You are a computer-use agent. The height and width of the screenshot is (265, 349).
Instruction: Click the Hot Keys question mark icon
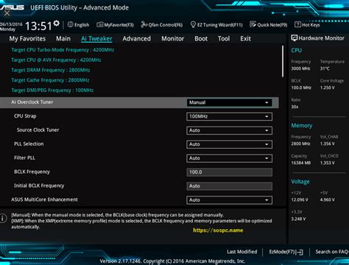tap(297, 24)
